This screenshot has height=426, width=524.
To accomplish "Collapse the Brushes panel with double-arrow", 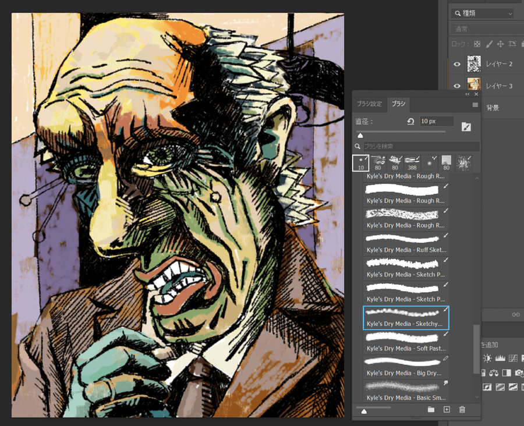I will [467, 94].
